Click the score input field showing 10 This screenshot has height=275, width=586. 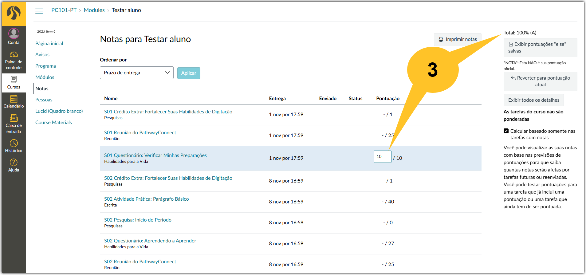[x=383, y=157]
